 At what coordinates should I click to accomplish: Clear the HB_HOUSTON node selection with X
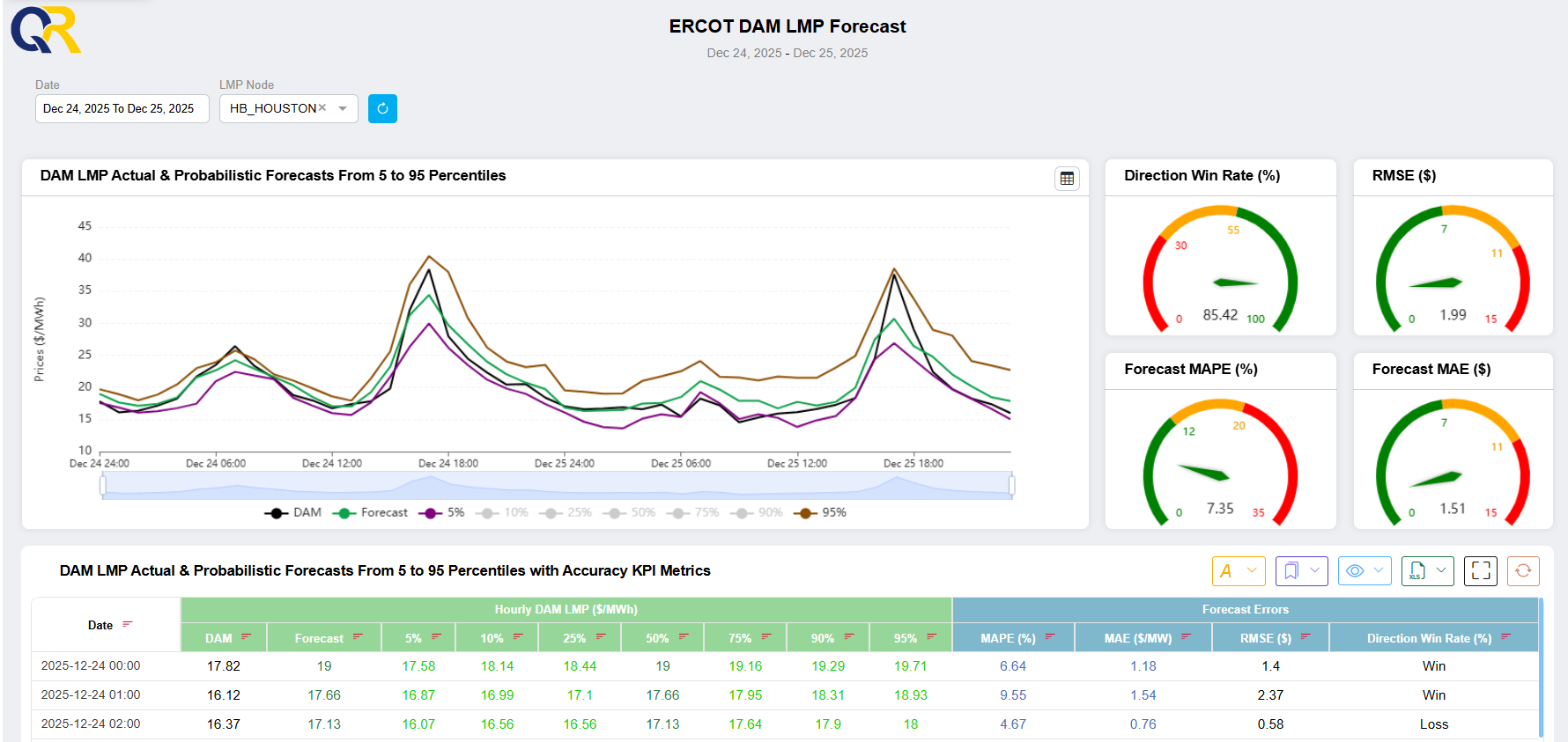pos(322,107)
